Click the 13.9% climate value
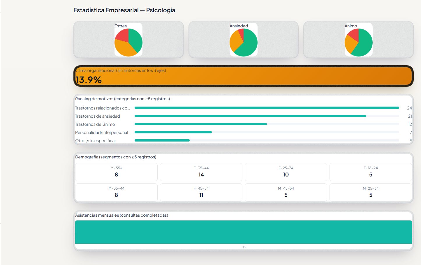Screen dimensions: 421x265 pos(89,80)
